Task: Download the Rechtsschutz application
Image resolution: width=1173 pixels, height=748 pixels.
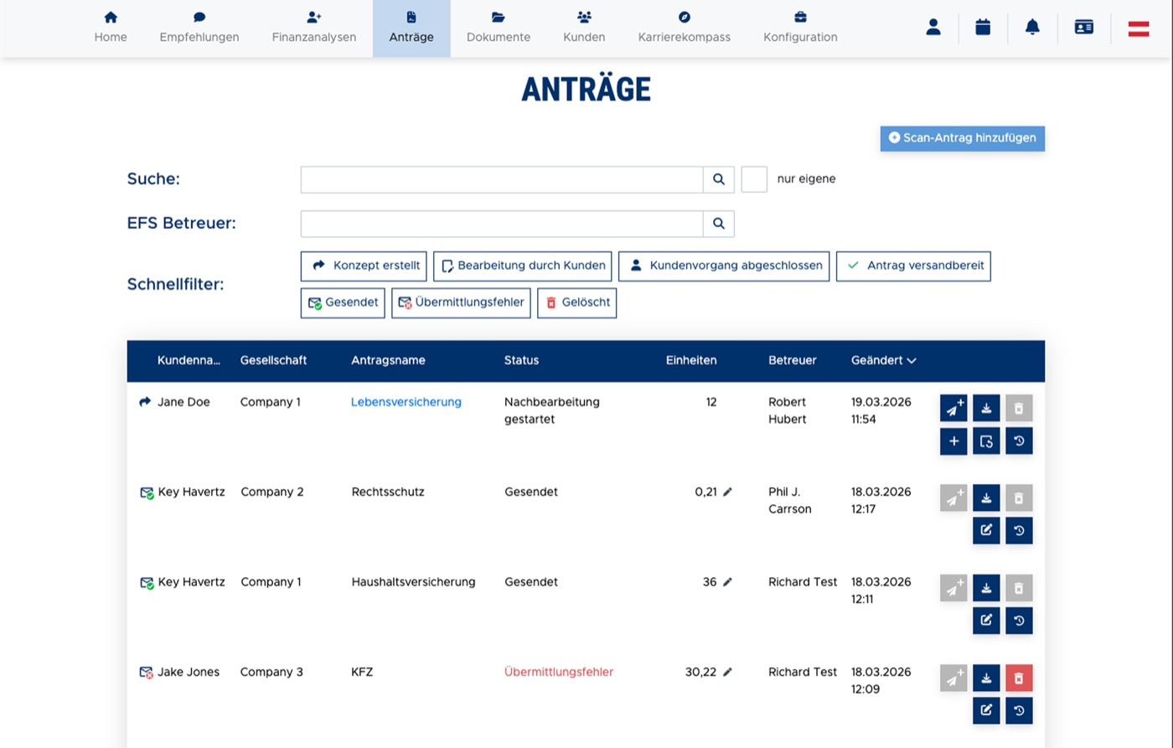Action: pyautogui.click(x=986, y=498)
